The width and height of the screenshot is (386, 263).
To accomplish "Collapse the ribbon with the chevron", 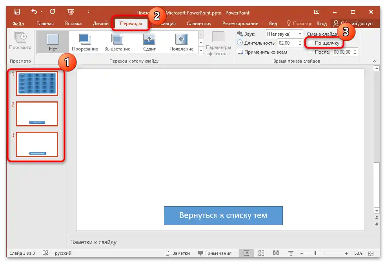I will click(374, 61).
